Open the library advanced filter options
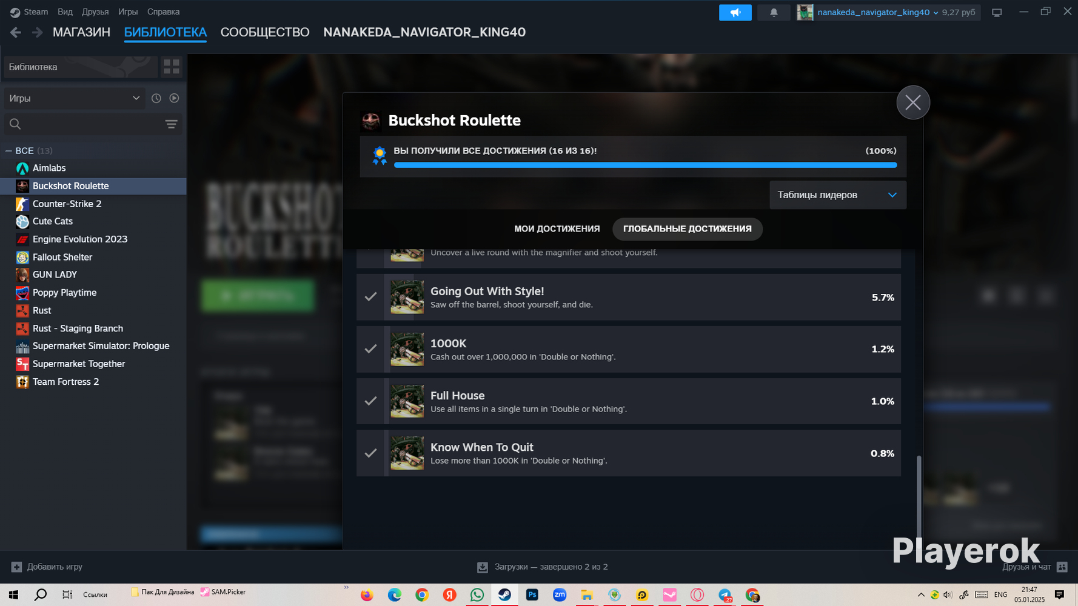 [171, 124]
